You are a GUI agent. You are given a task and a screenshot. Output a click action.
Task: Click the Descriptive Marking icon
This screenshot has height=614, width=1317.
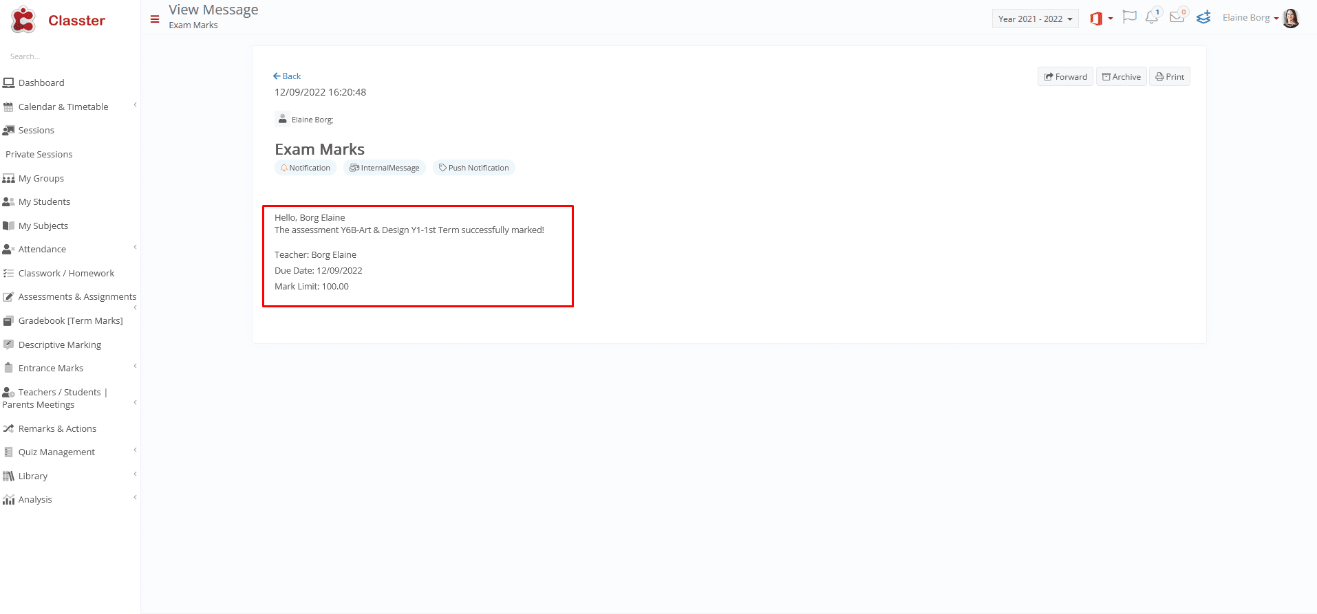pos(8,344)
